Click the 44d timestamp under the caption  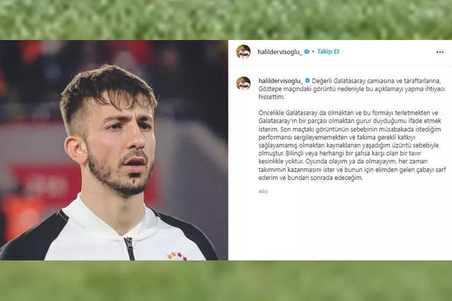(x=262, y=192)
